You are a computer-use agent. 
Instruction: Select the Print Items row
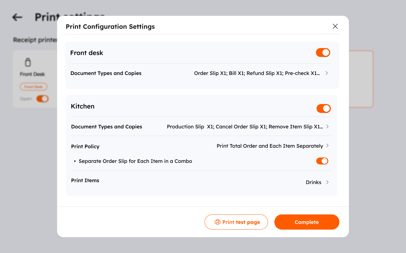[85, 180]
